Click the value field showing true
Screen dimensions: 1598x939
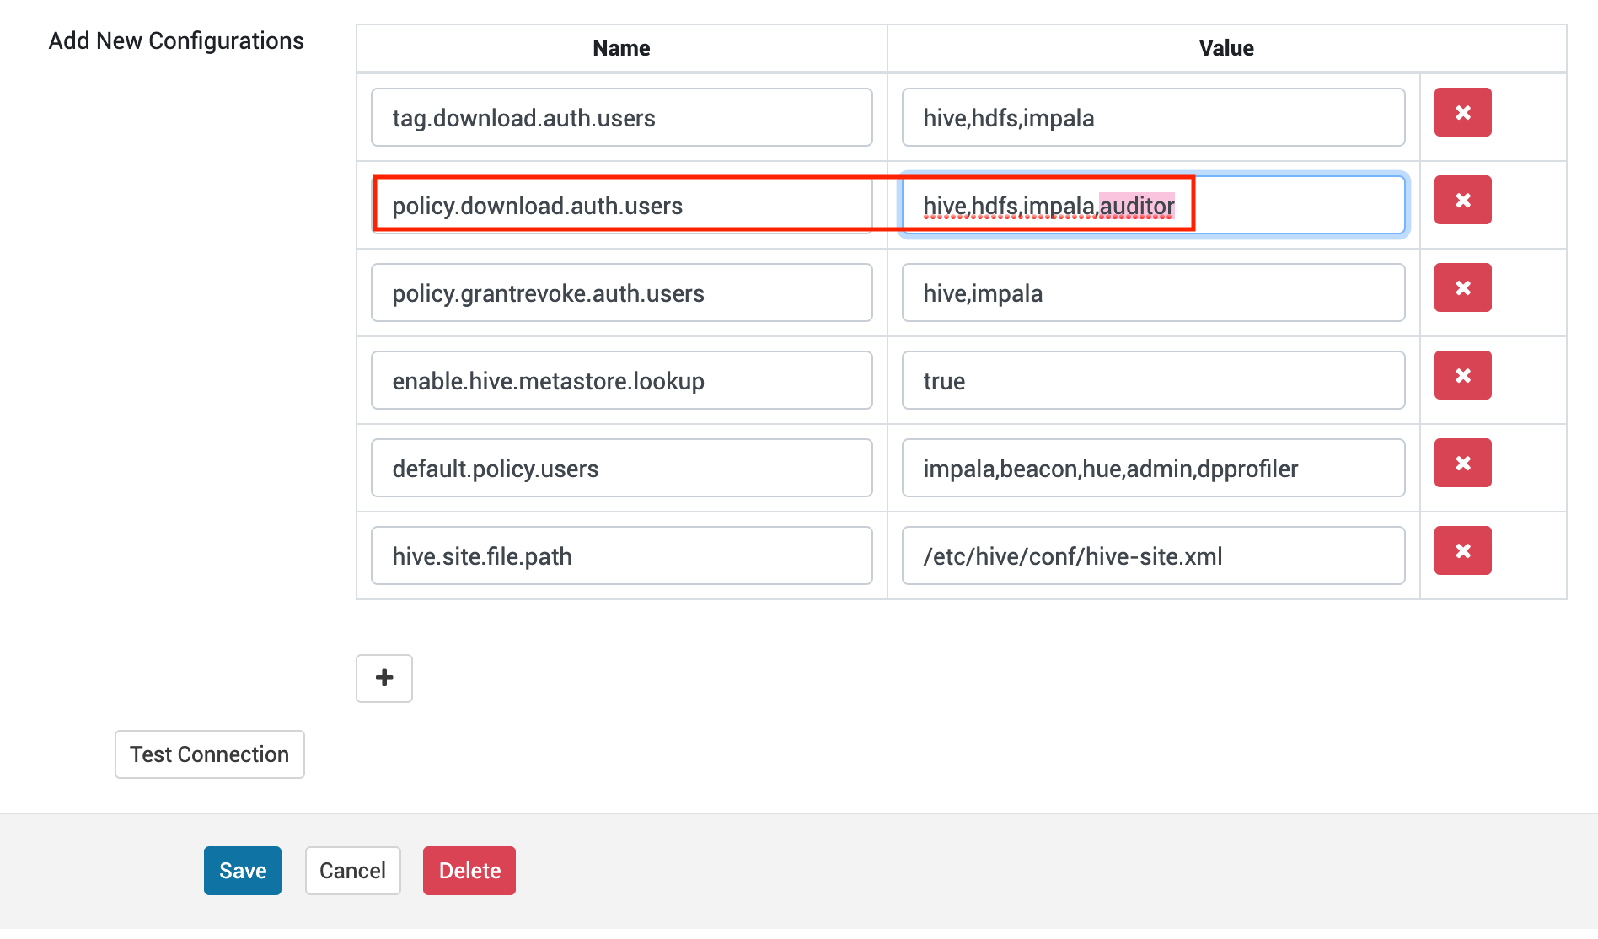click(1152, 380)
